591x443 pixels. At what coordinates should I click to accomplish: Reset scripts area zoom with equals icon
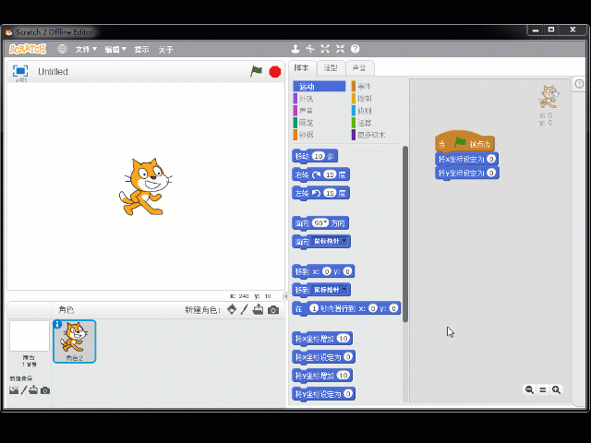(543, 390)
